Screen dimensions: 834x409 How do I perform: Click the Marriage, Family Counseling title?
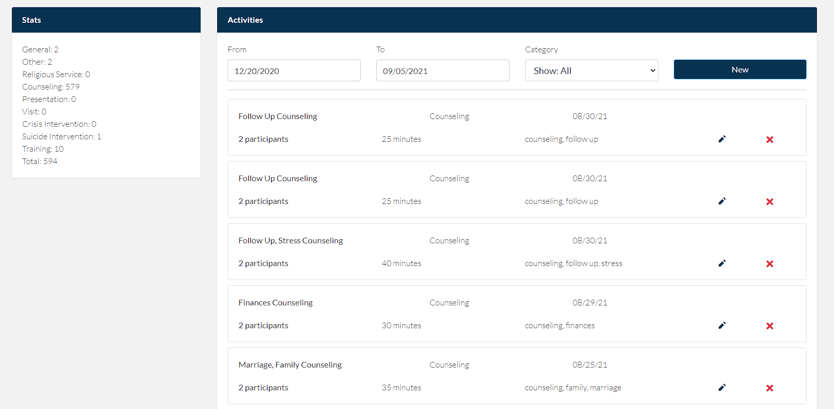(x=290, y=364)
